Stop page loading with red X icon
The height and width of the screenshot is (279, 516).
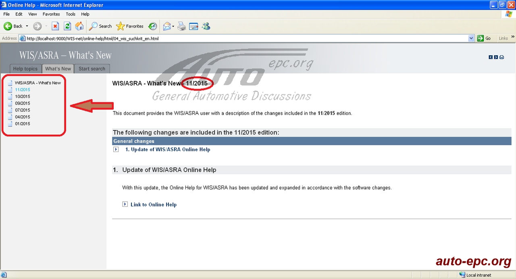(56, 26)
